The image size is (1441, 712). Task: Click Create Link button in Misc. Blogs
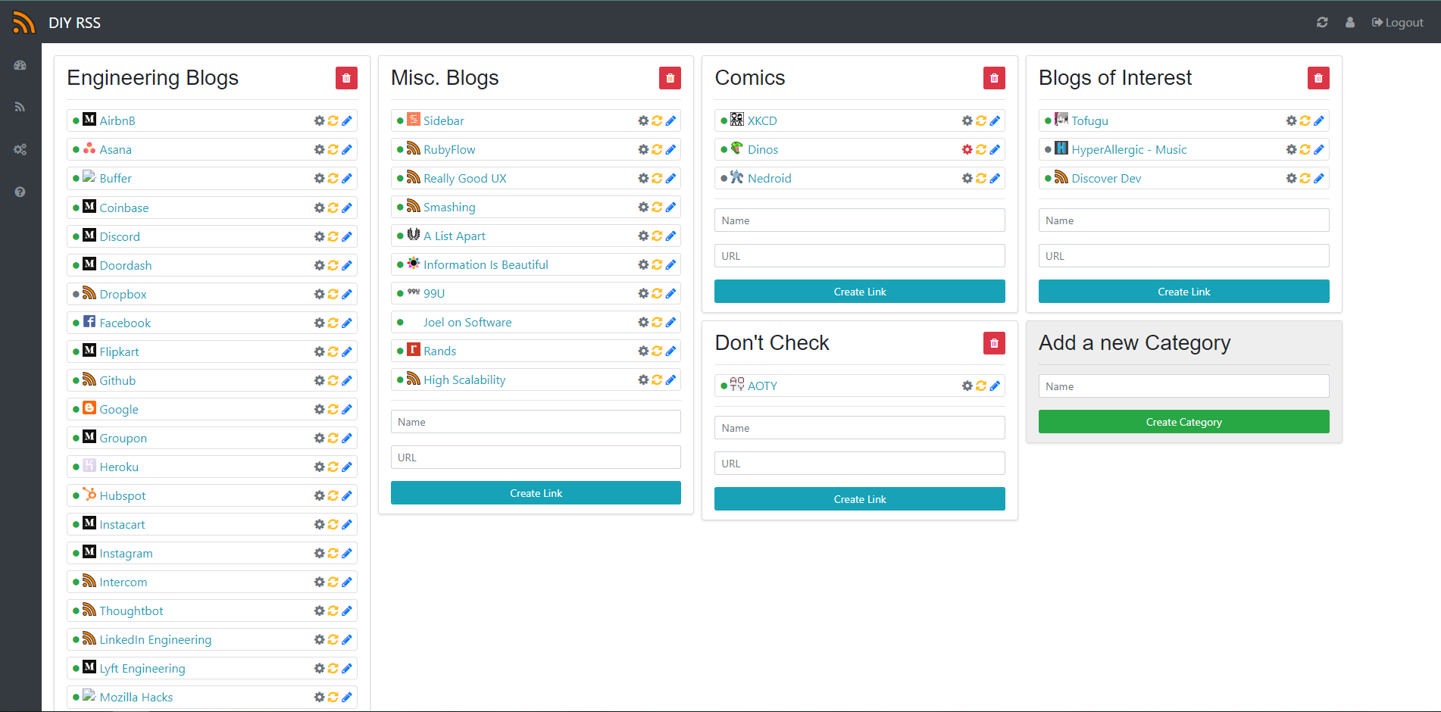(x=536, y=493)
